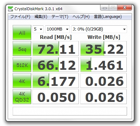Click the CrystalDiskMark title bar icon
140x126 pixels.
coord(11,9)
